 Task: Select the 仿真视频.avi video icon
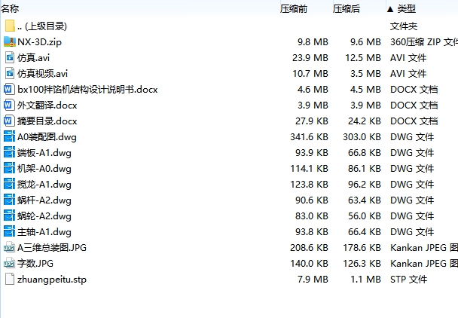(10, 73)
